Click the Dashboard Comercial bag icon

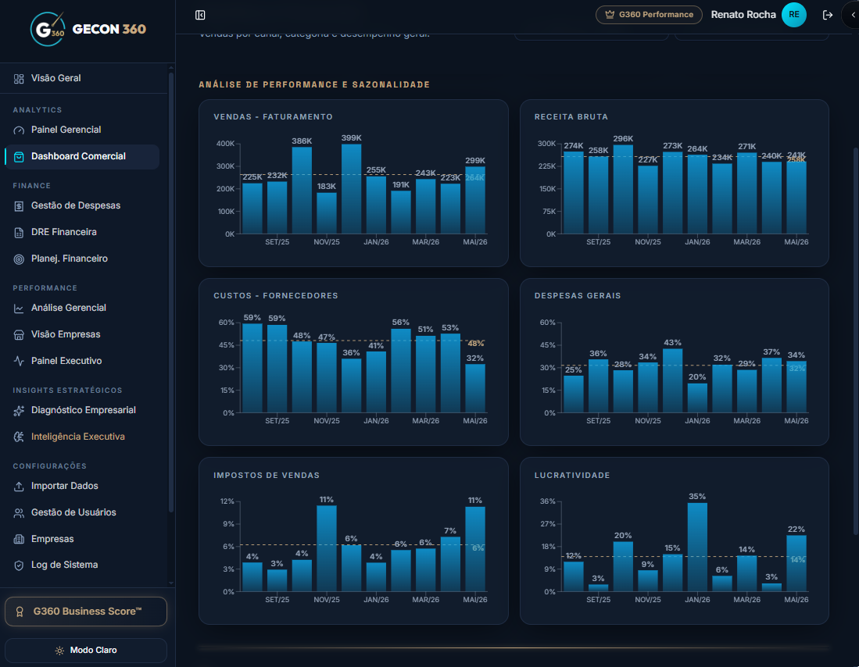click(x=19, y=157)
